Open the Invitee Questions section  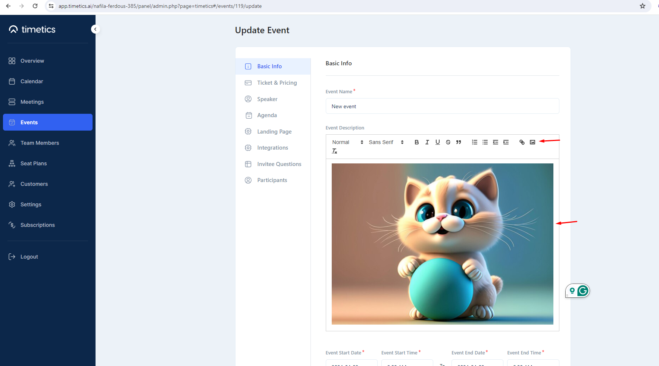pyautogui.click(x=279, y=164)
